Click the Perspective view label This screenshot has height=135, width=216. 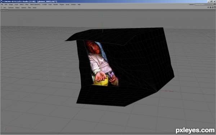(x=4, y=10)
